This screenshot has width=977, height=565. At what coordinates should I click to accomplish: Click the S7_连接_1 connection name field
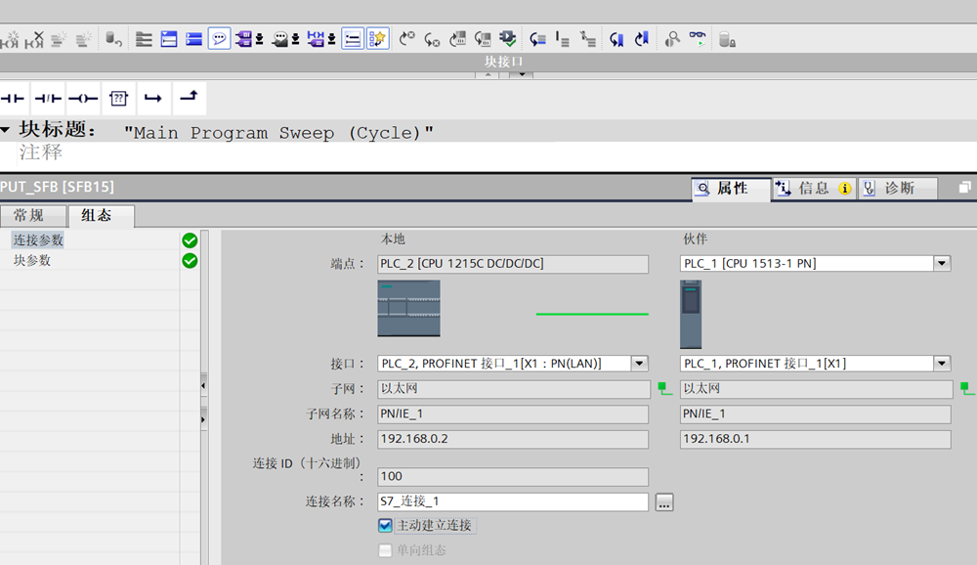pyautogui.click(x=512, y=501)
